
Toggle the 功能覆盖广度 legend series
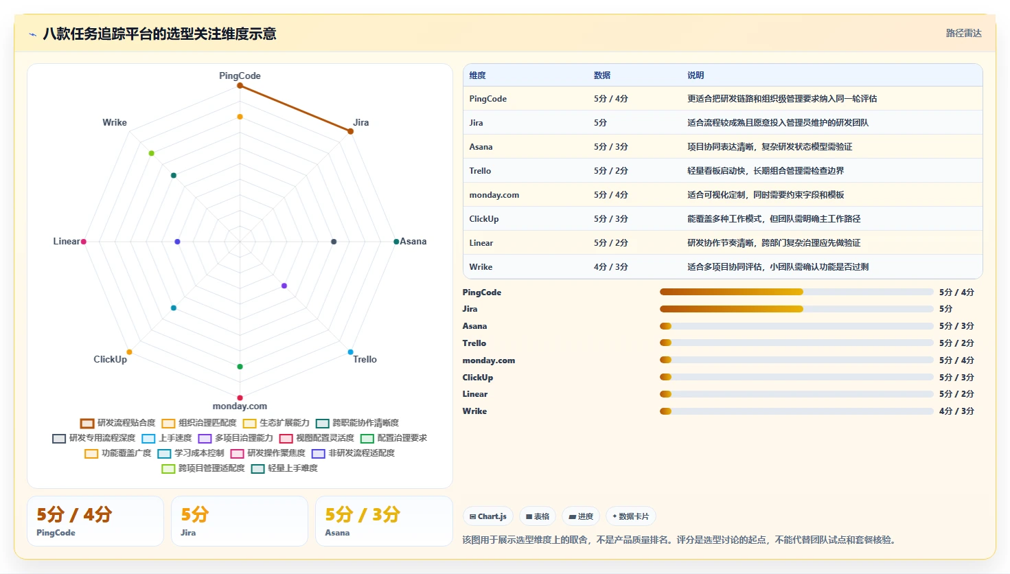point(118,453)
